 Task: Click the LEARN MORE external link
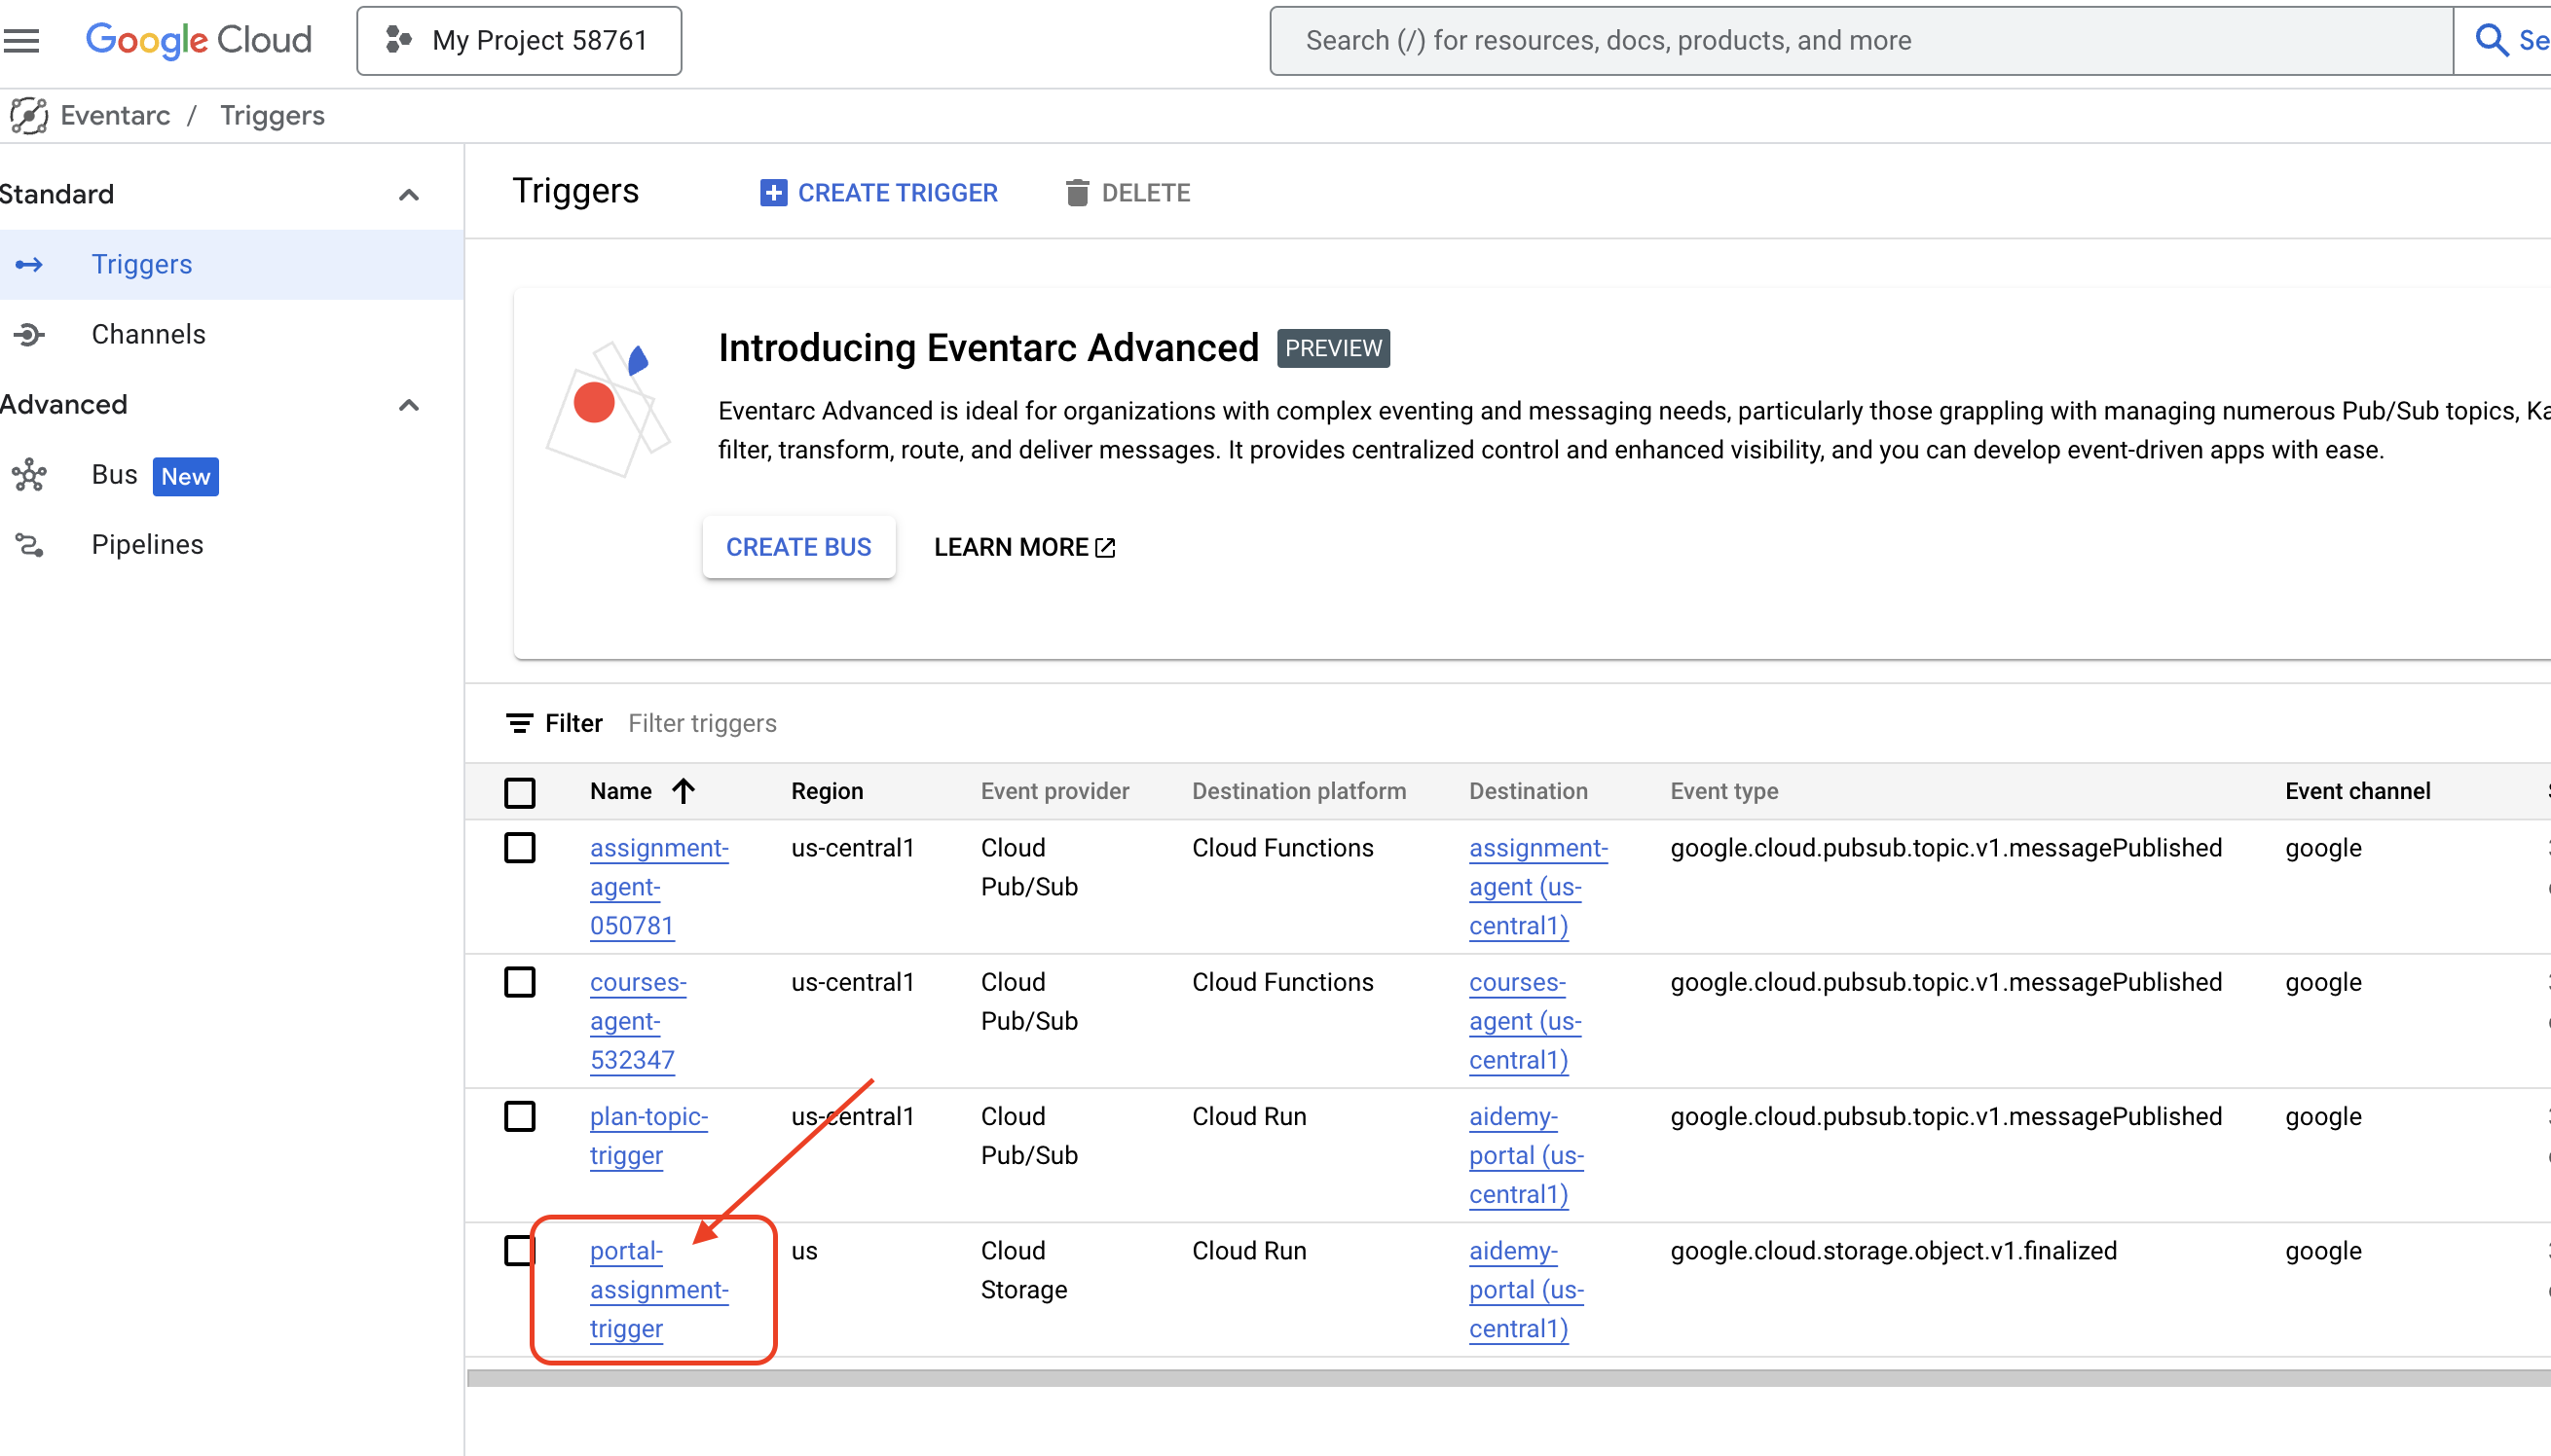[1025, 548]
